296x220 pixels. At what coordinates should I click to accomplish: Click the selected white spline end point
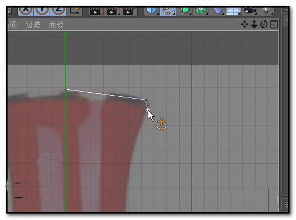148,110
